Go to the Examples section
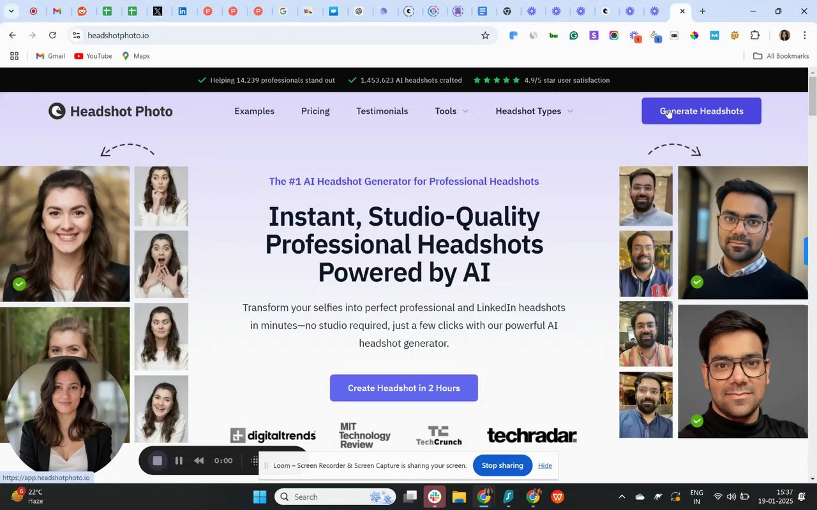Screen dimensions: 817x510 (x=254, y=111)
